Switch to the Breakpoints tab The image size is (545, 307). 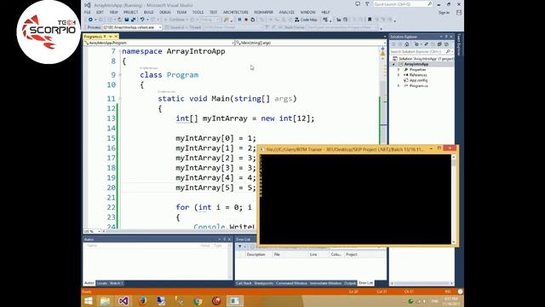pos(264,283)
